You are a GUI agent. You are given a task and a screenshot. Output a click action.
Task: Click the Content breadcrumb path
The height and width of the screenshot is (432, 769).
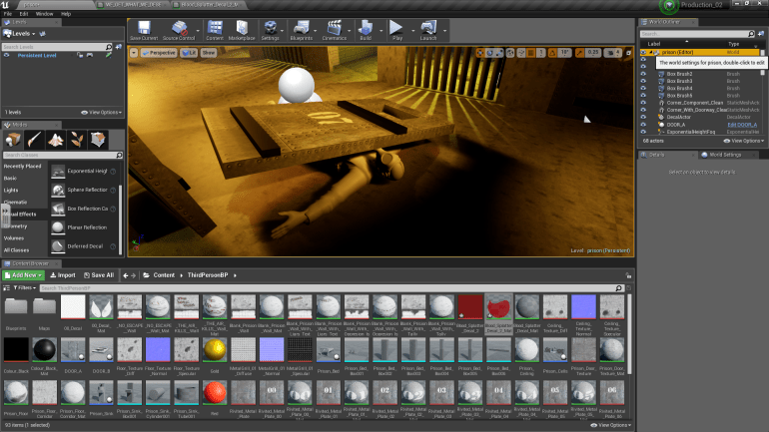pos(164,275)
